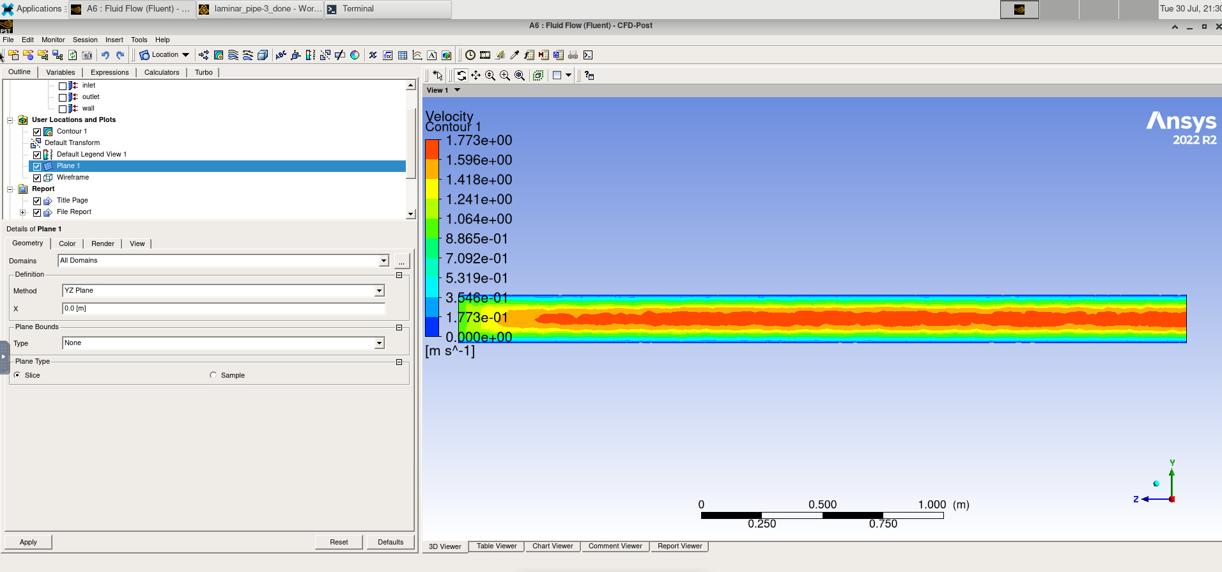Activate the Pan tool in viewer toolbar
1222x572 pixels.
click(476, 75)
